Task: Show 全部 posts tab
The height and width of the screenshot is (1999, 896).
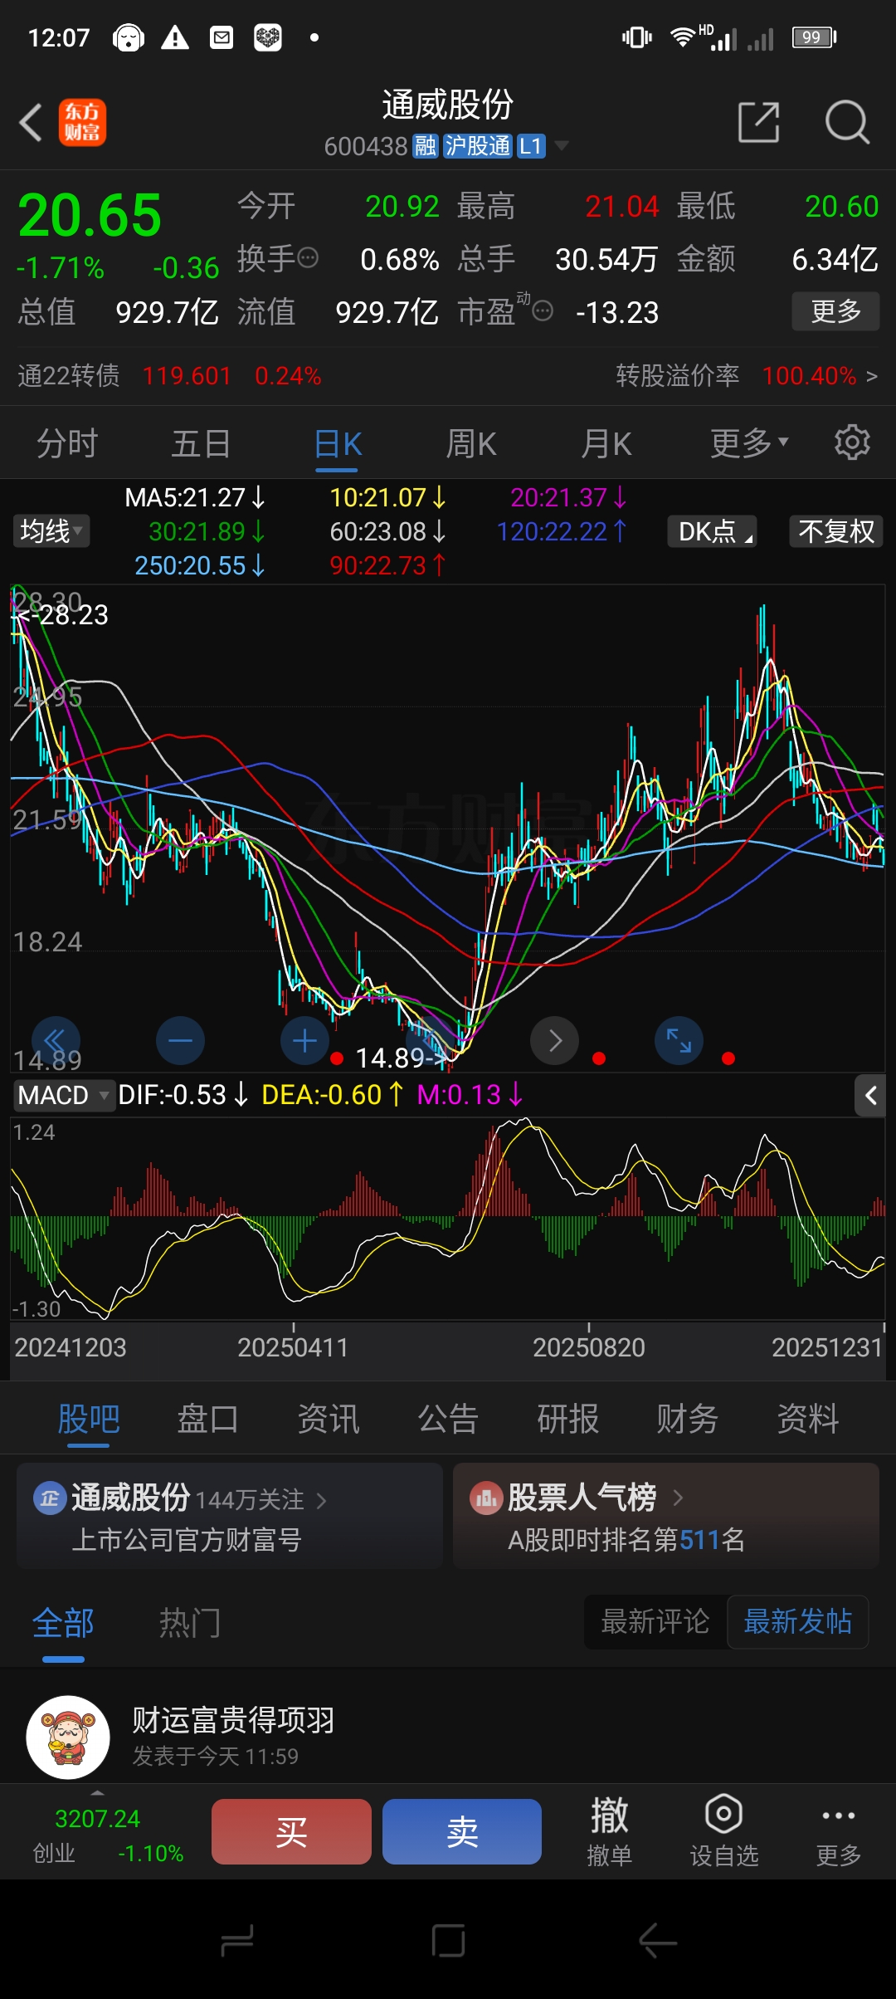Action: pyautogui.click(x=63, y=1623)
